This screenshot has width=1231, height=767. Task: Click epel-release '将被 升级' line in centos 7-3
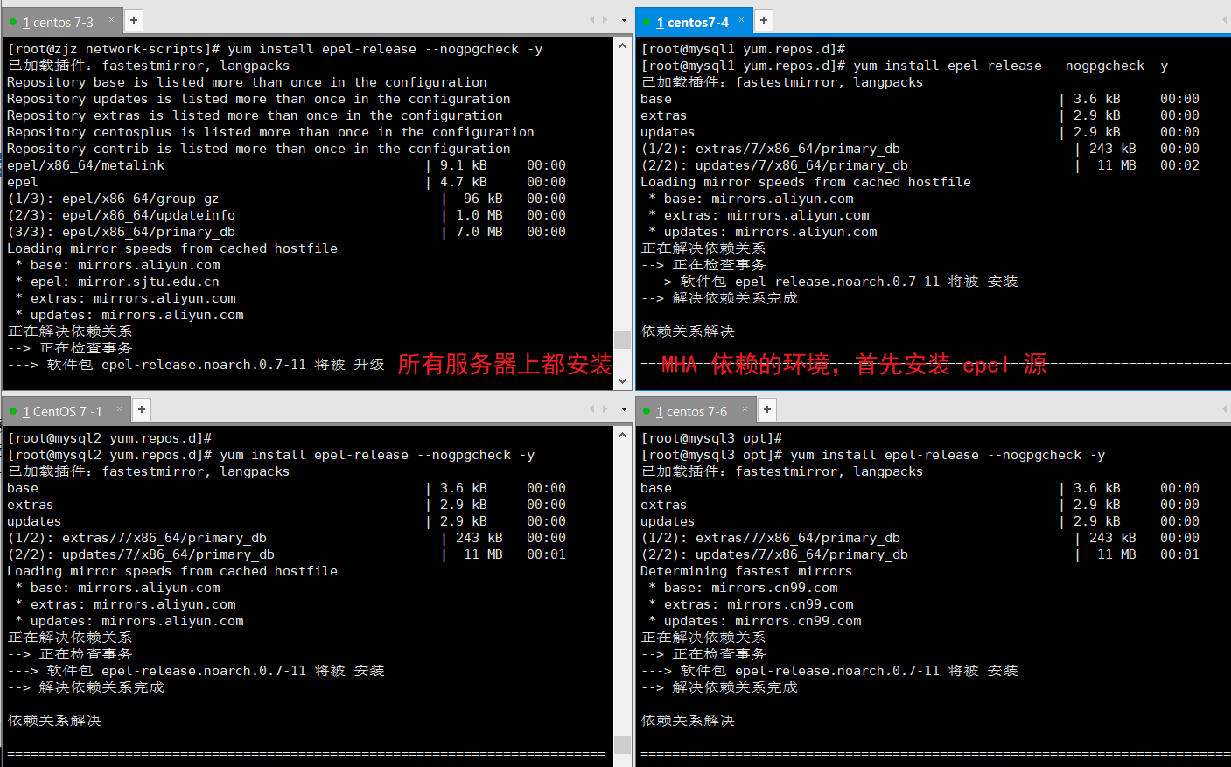pyautogui.click(x=196, y=365)
